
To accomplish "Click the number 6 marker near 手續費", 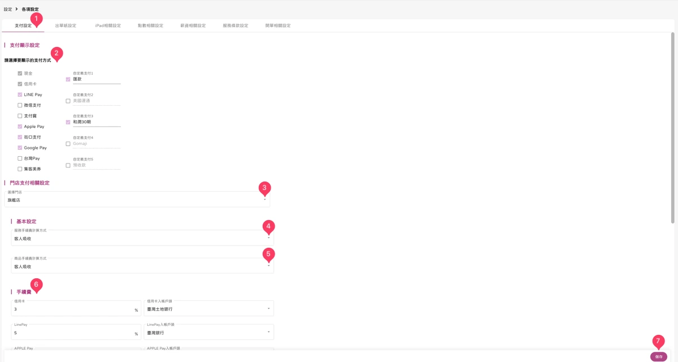I will coord(36,285).
